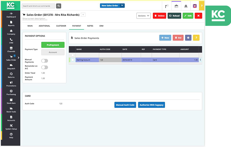231x147 pixels.
Task: Open Returns in the sidebar
Action: tap(11, 75)
